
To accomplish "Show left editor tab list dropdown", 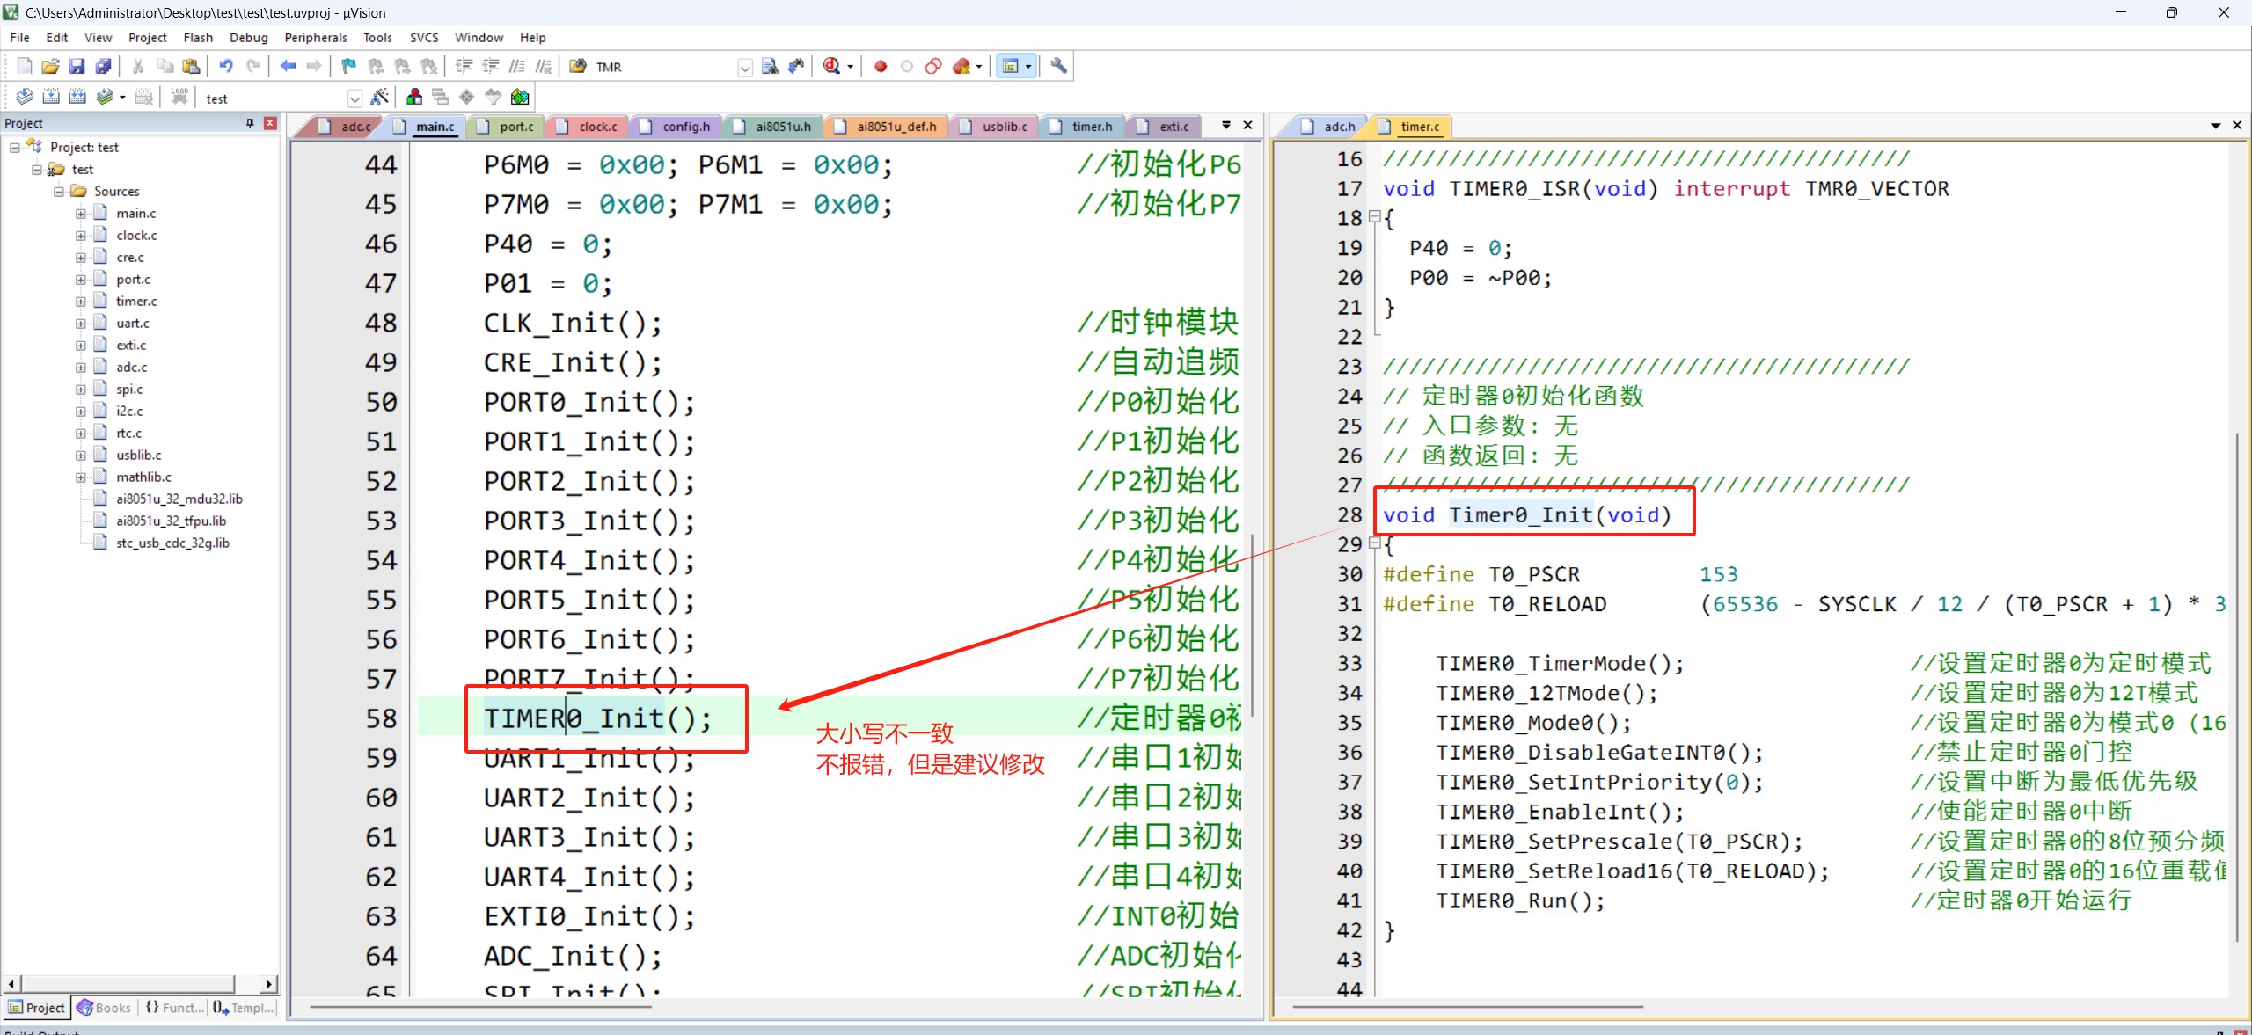I will [x=1226, y=126].
